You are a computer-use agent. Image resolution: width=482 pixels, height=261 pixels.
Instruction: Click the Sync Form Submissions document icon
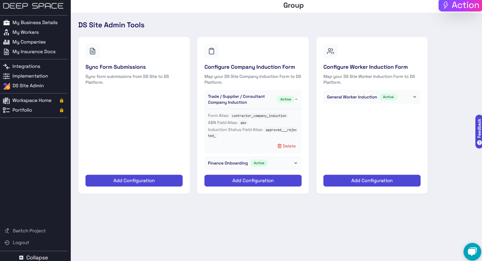tap(92, 51)
